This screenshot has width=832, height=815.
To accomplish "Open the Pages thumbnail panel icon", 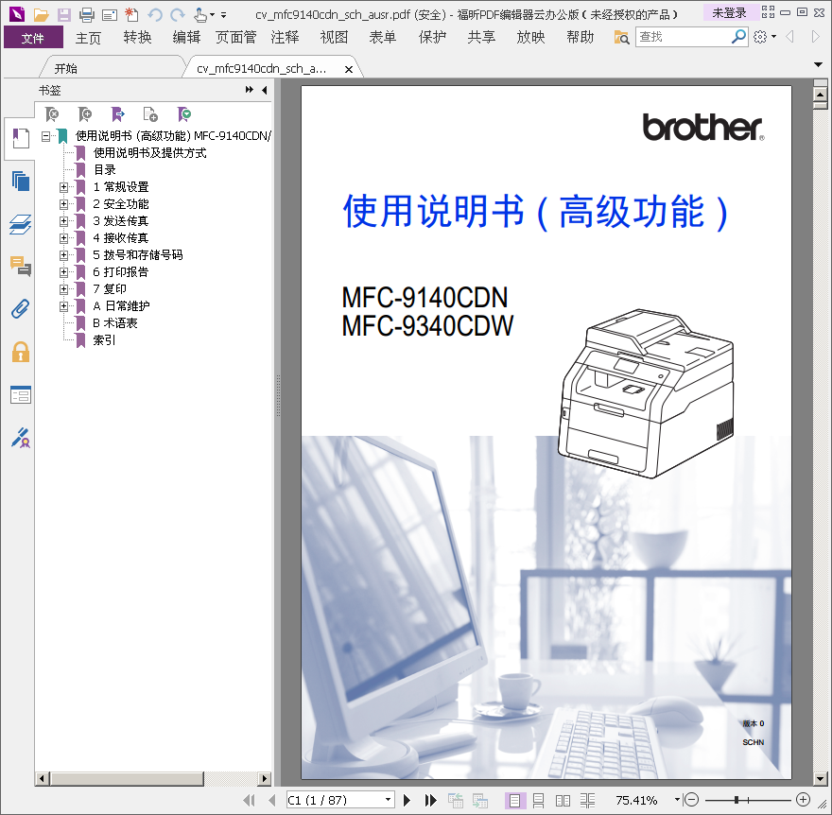I will pyautogui.click(x=21, y=182).
